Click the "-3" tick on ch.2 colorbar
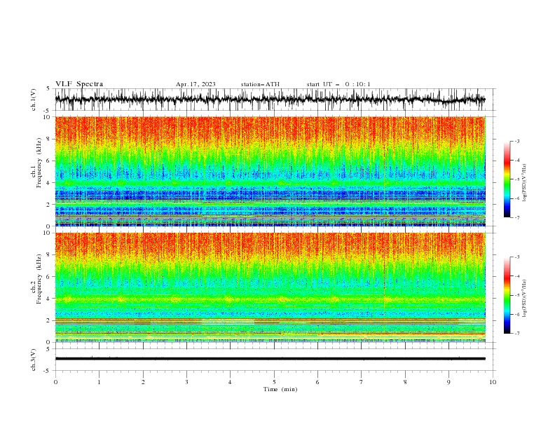Image resolution: width=555 pixels, height=429 pixels. point(516,257)
